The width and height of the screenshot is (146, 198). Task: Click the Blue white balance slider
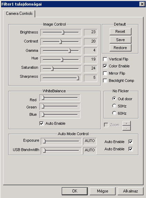click(x=60, y=115)
